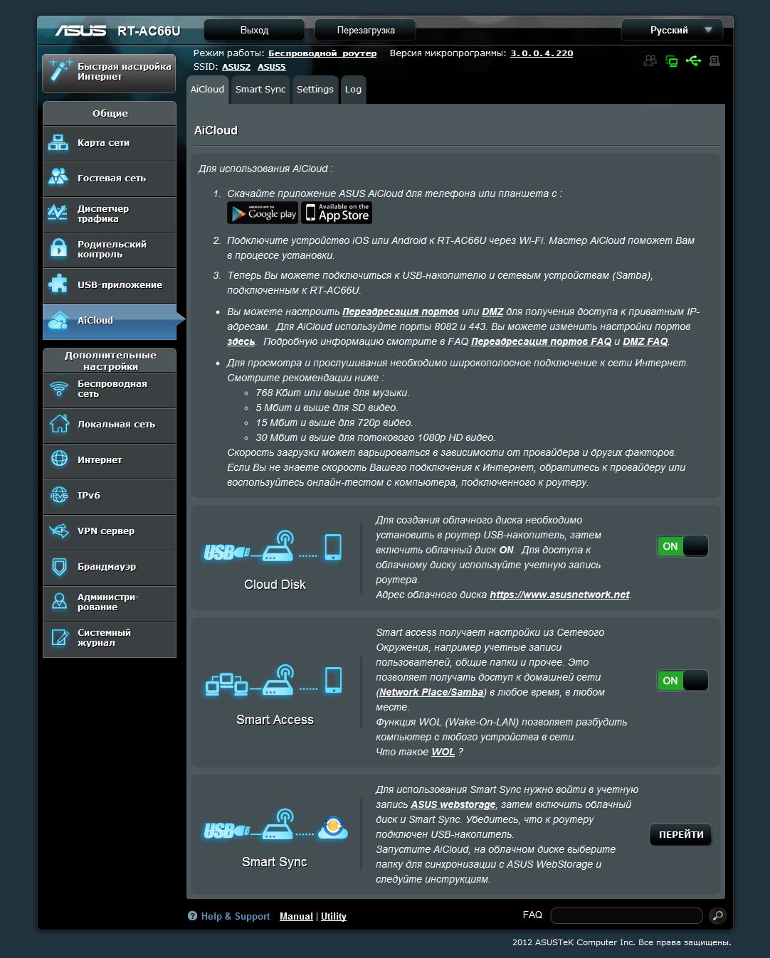Open the Utility link in footer
Screen dimensions: 770x958
334,916
